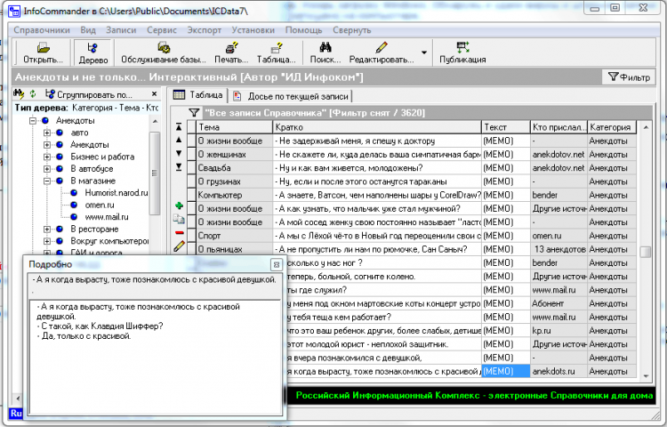Collapse the В магазине tree node
The width and height of the screenshot is (667, 427).
[47, 181]
